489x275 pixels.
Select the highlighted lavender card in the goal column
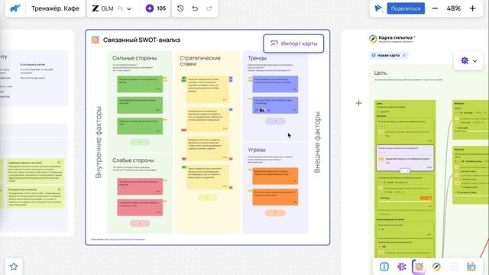[405, 158]
